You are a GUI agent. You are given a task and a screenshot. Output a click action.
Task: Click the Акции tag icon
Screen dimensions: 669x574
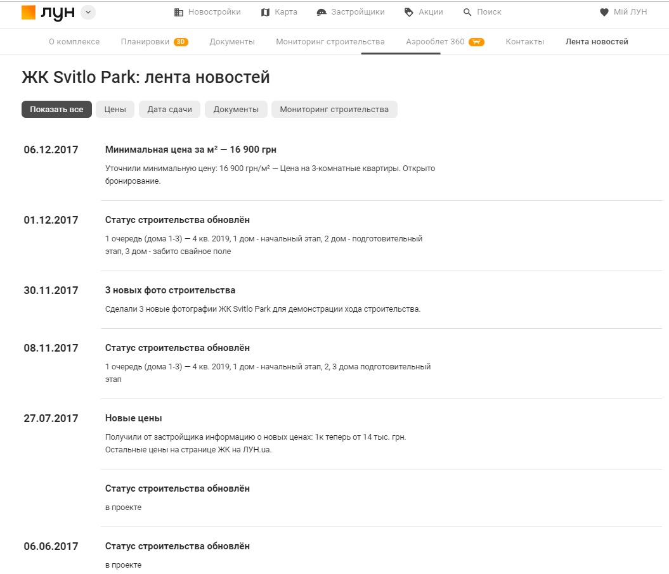click(x=409, y=12)
